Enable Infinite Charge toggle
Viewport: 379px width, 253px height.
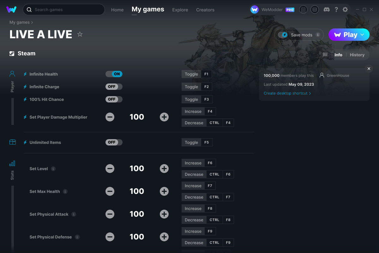point(114,87)
